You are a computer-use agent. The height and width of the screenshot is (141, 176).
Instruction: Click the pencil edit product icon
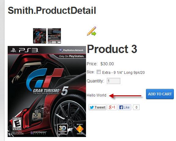point(92,31)
